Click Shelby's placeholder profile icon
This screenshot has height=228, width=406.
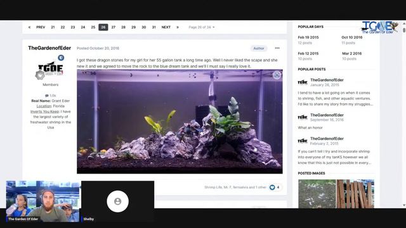117,201
